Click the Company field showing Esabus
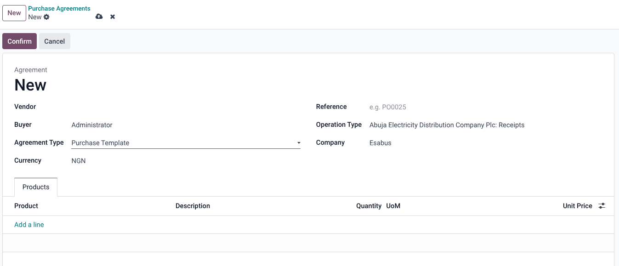This screenshot has width=619, height=266. tap(380, 143)
